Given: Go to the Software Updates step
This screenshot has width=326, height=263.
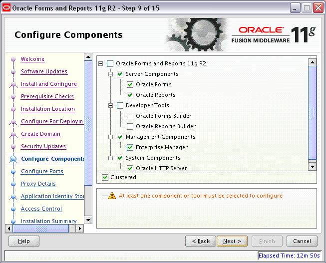Looking at the screenshot, I should [x=44, y=71].
